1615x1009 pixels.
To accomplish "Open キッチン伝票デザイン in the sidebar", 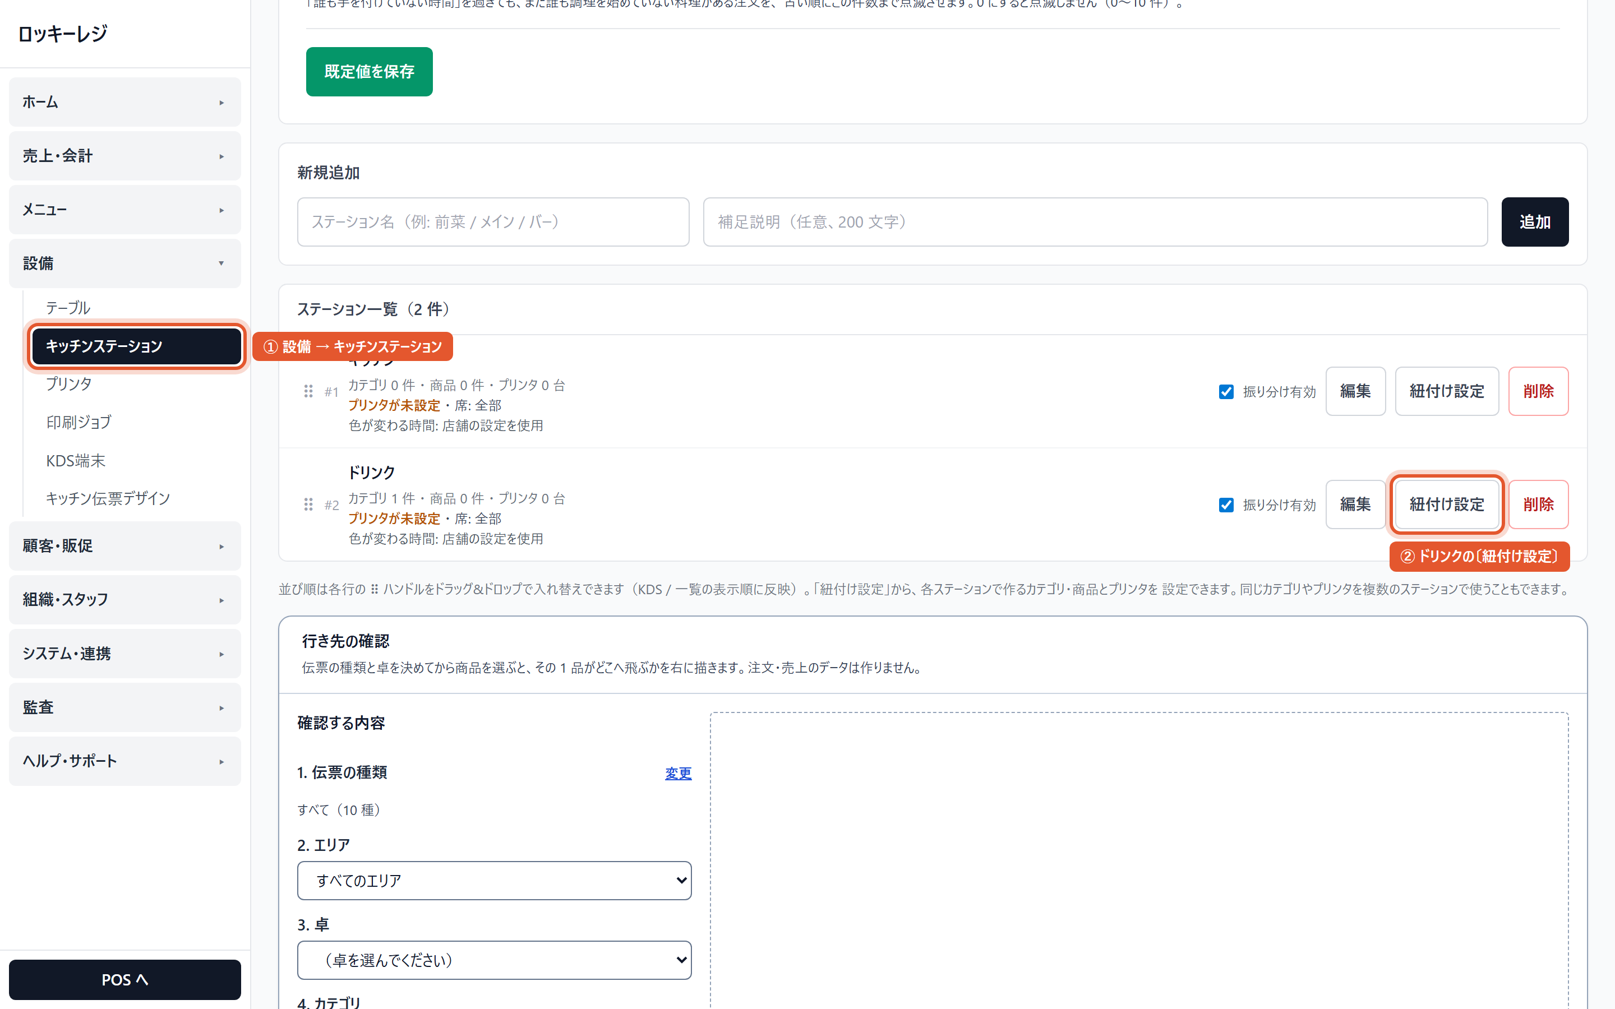I will tap(136, 498).
